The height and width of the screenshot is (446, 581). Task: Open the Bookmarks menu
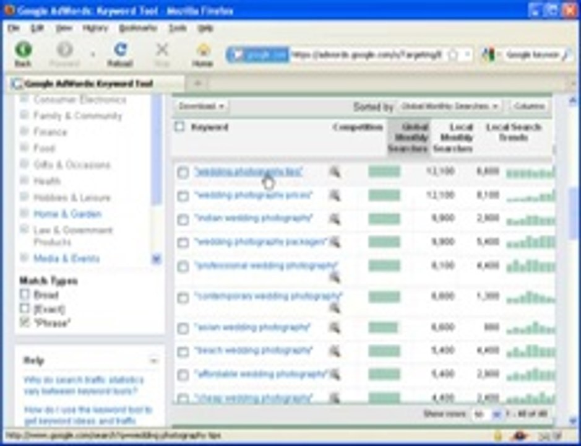138,28
